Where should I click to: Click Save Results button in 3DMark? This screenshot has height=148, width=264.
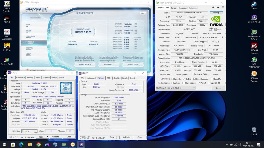pyautogui.click(x=109, y=64)
